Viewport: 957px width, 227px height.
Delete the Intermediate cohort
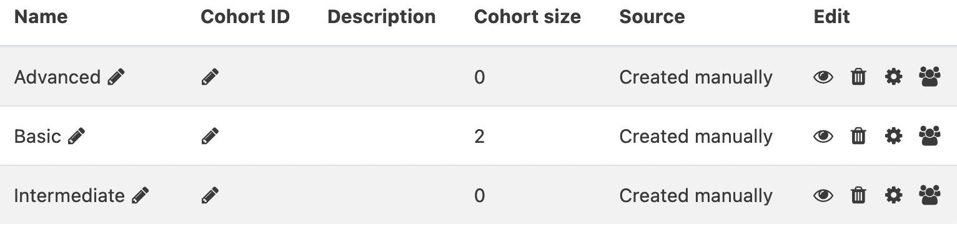[x=859, y=196]
